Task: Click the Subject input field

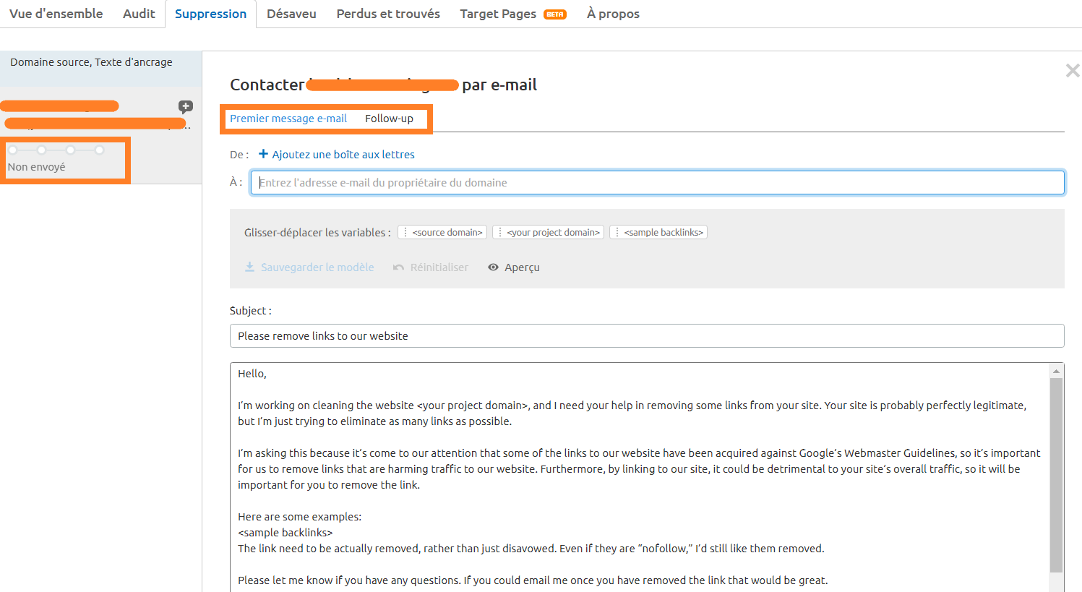Action: tap(646, 336)
